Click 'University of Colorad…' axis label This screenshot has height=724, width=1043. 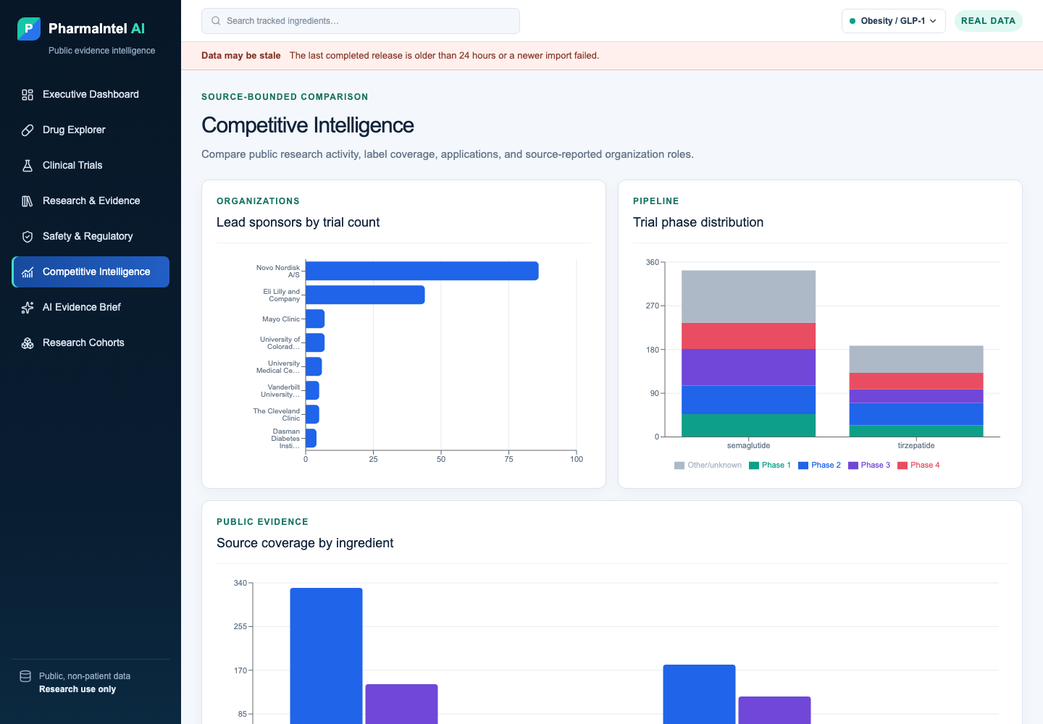[280, 343]
